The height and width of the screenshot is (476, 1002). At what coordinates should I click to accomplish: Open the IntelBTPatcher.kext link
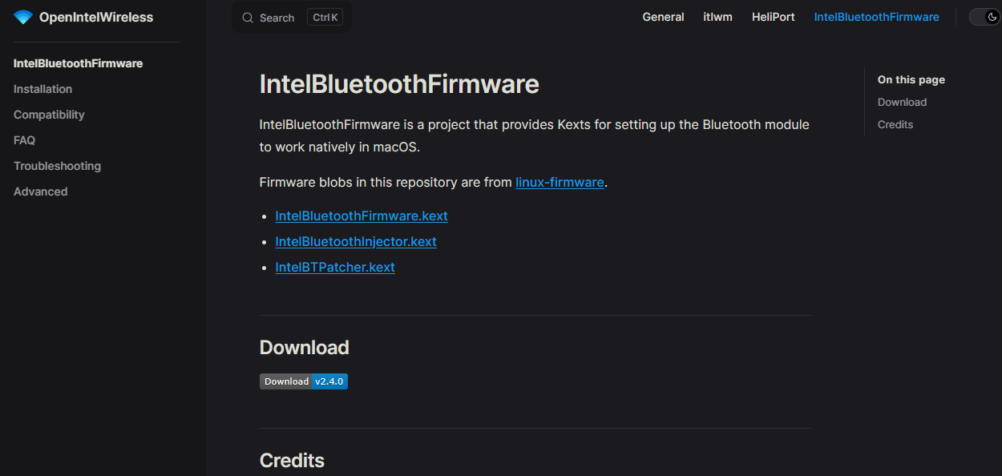tap(334, 267)
